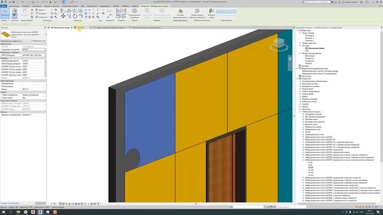Select the Measure tool icon
Viewport: 383px width, 215px height.
pos(109,16)
